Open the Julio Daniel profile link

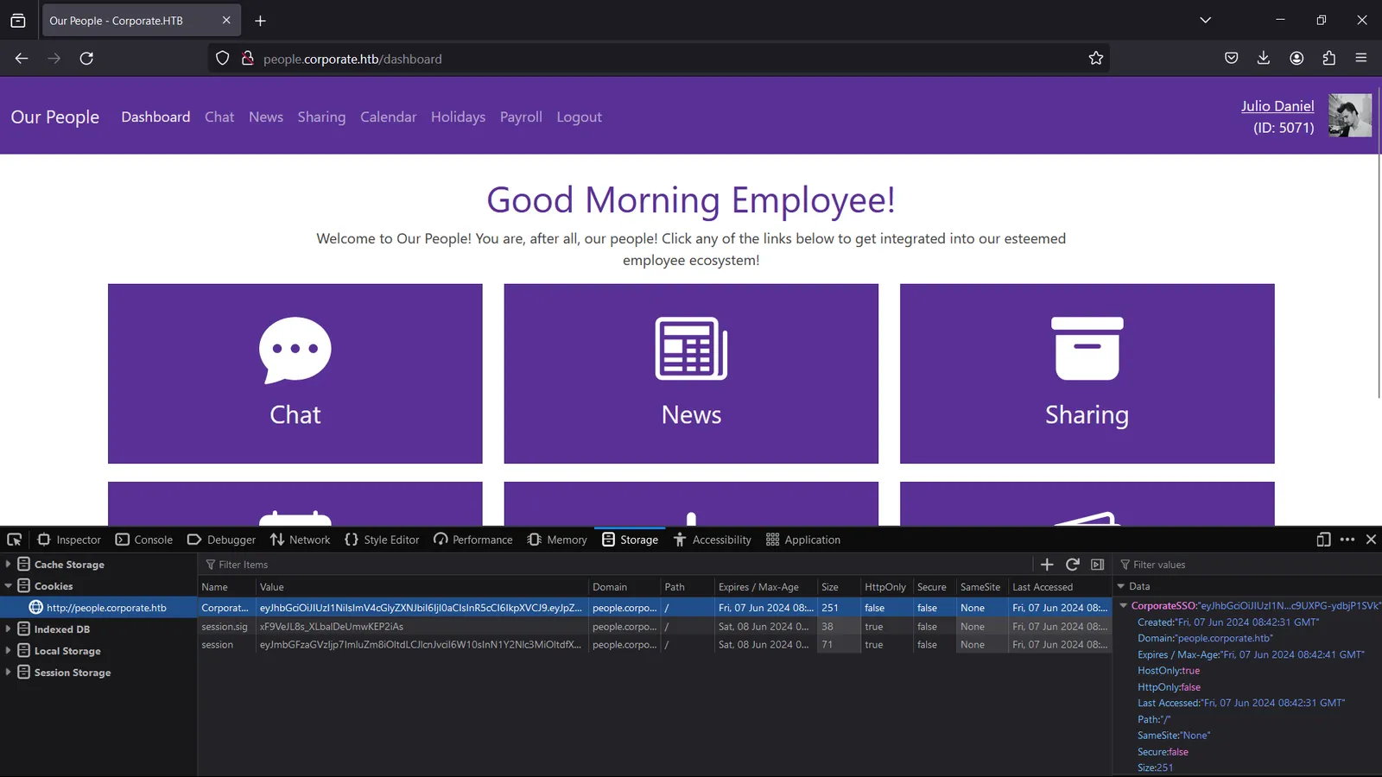[x=1277, y=106]
